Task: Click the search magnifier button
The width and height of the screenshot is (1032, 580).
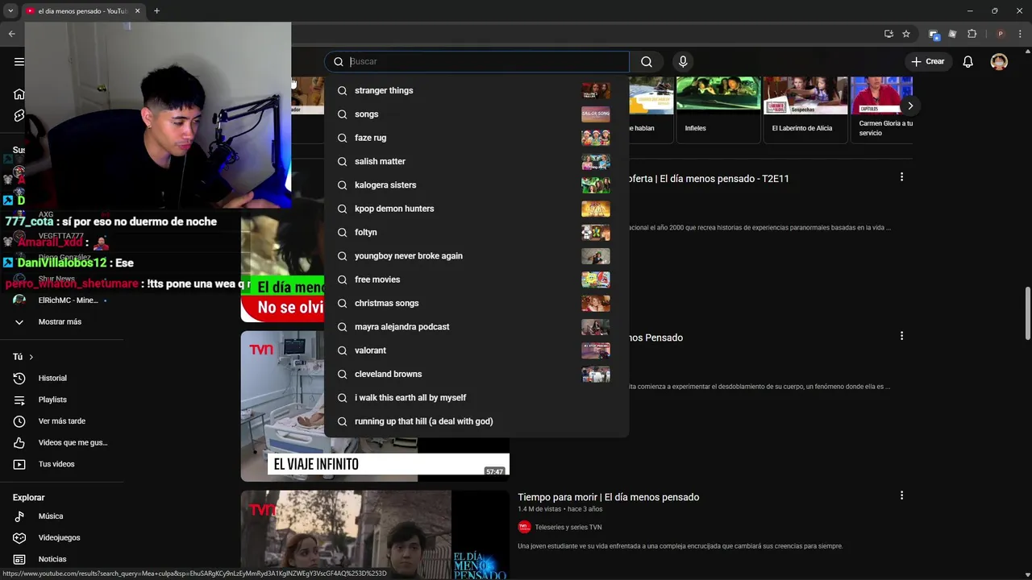Action: coord(647,62)
